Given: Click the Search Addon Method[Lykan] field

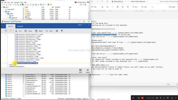Looking at the screenshot, I should coord(169,1).
